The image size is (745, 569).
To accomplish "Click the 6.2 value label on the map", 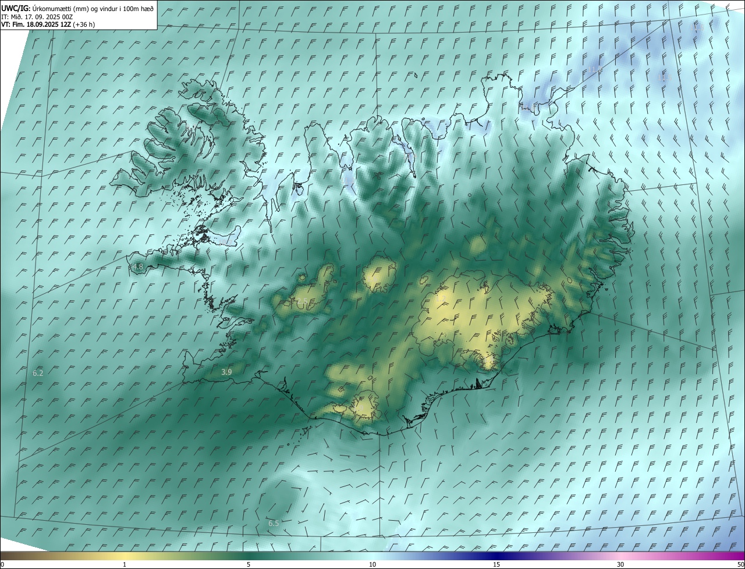I will click(x=38, y=373).
